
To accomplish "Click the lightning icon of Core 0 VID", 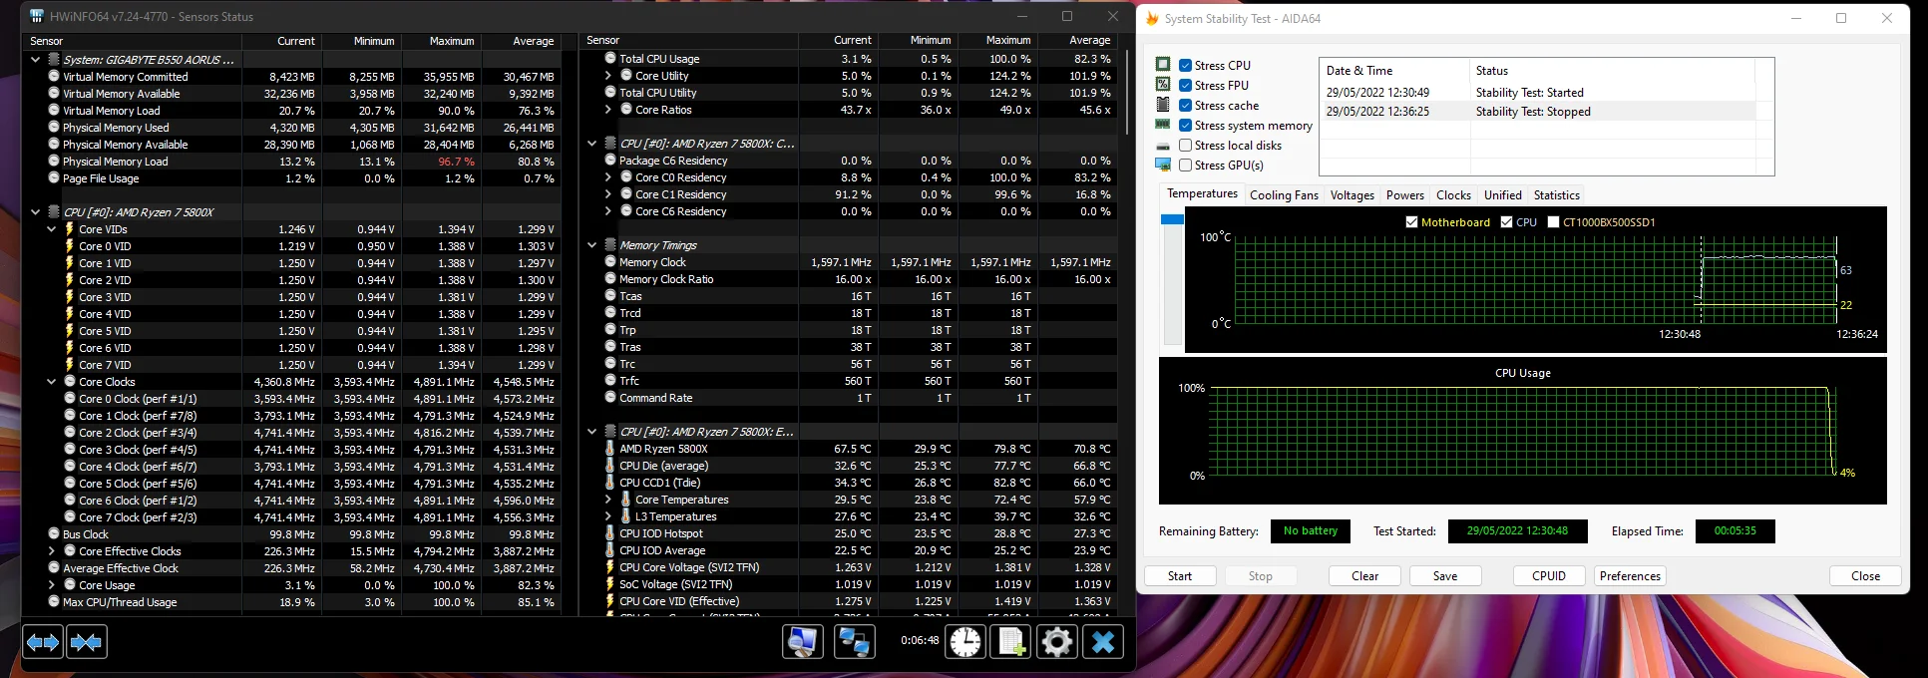I will click(69, 246).
